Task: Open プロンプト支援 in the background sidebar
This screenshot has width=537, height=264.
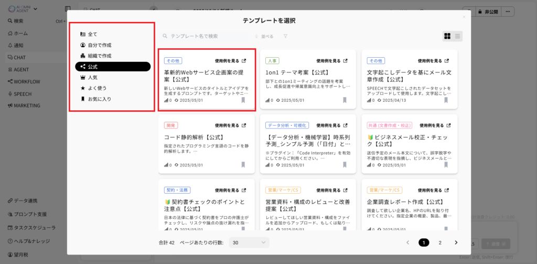Action: (x=27, y=214)
